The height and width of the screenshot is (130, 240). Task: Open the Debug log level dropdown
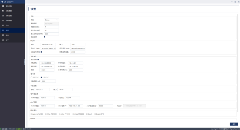click(x=51, y=20)
